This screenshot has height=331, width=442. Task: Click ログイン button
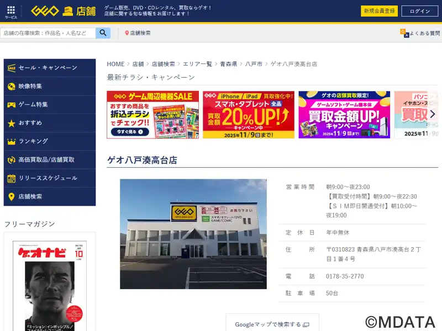point(420,11)
